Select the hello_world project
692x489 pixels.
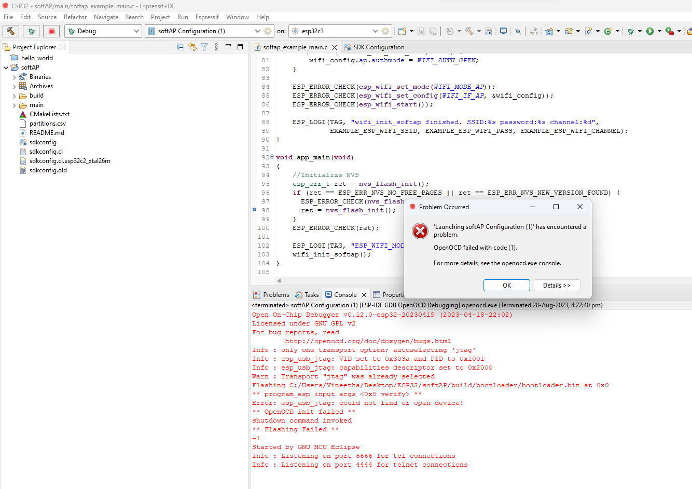(x=37, y=58)
